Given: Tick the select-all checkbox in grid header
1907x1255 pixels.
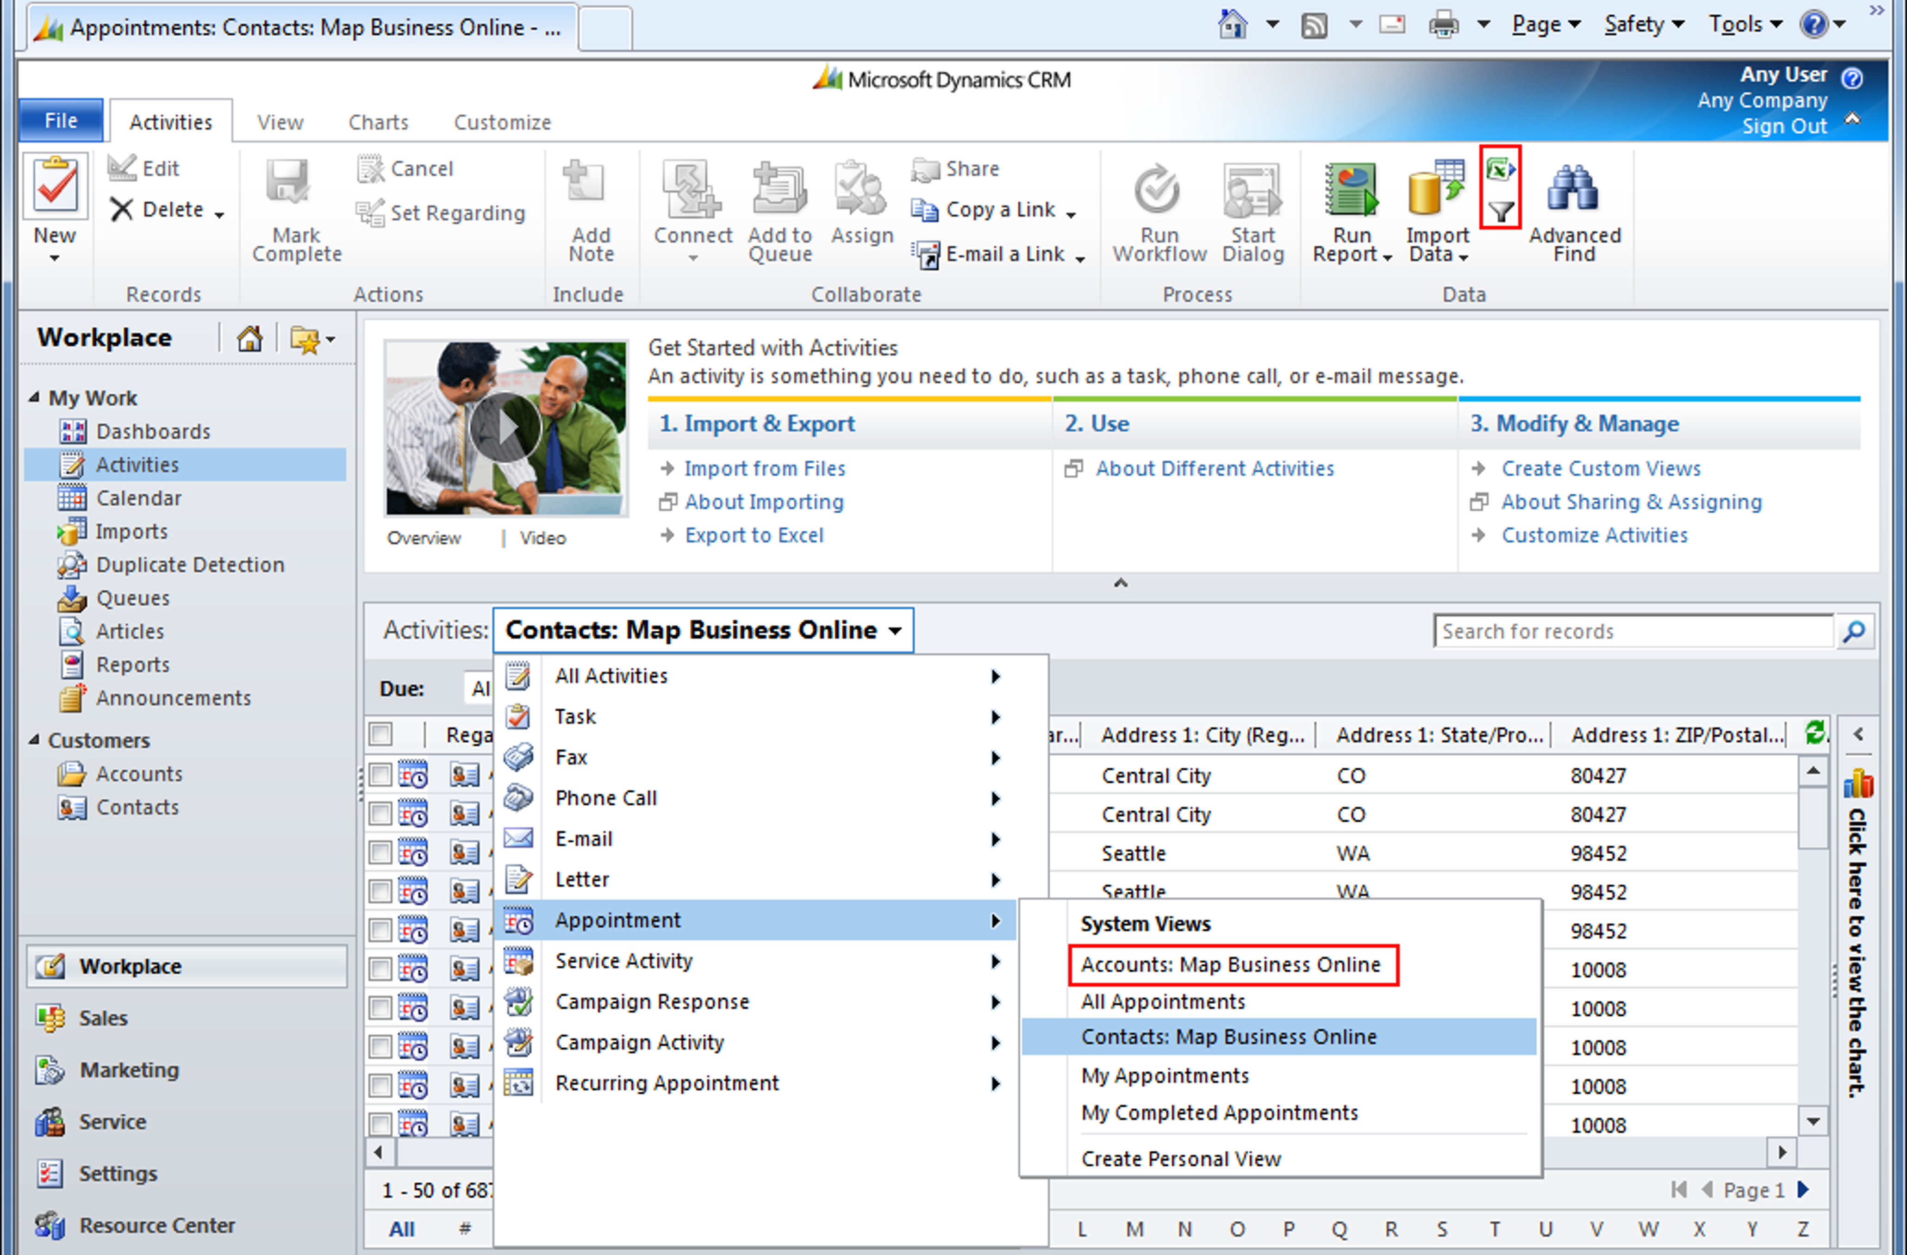Looking at the screenshot, I should point(380,733).
